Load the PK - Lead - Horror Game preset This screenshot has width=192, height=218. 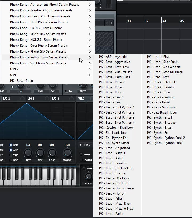116,188
